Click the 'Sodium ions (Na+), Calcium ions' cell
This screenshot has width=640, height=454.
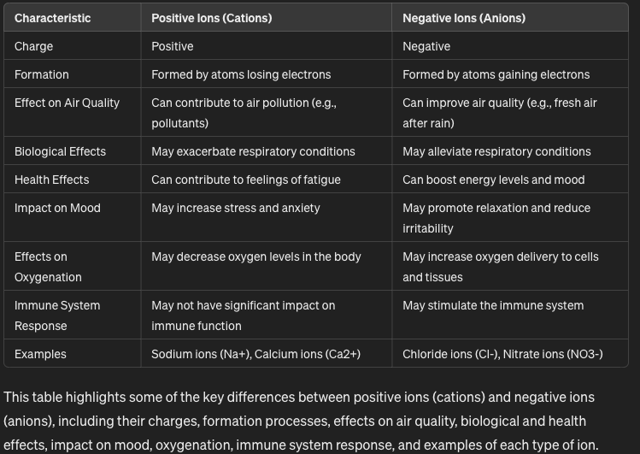pyautogui.click(x=255, y=354)
